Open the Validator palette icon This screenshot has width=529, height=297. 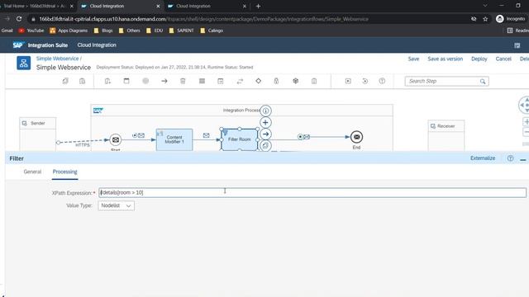pyautogui.click(x=314, y=81)
